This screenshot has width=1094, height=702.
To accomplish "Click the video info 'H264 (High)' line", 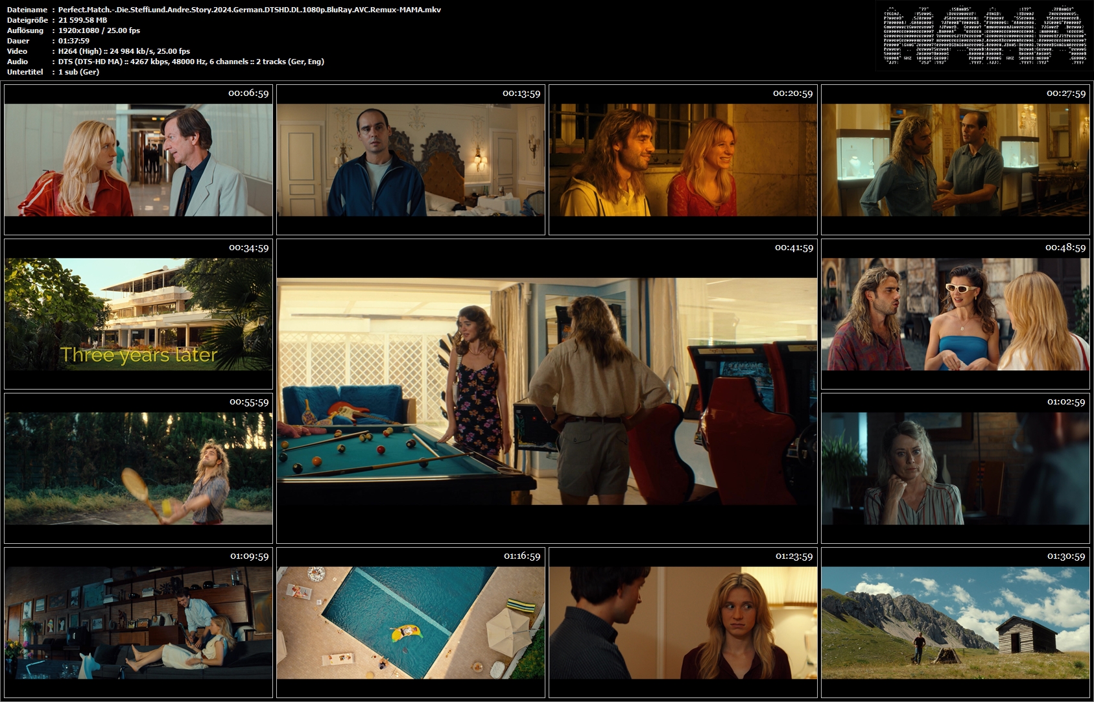I will coord(125,51).
